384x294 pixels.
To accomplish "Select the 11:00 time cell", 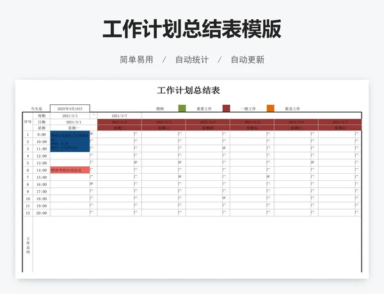I will pyautogui.click(x=42, y=149).
